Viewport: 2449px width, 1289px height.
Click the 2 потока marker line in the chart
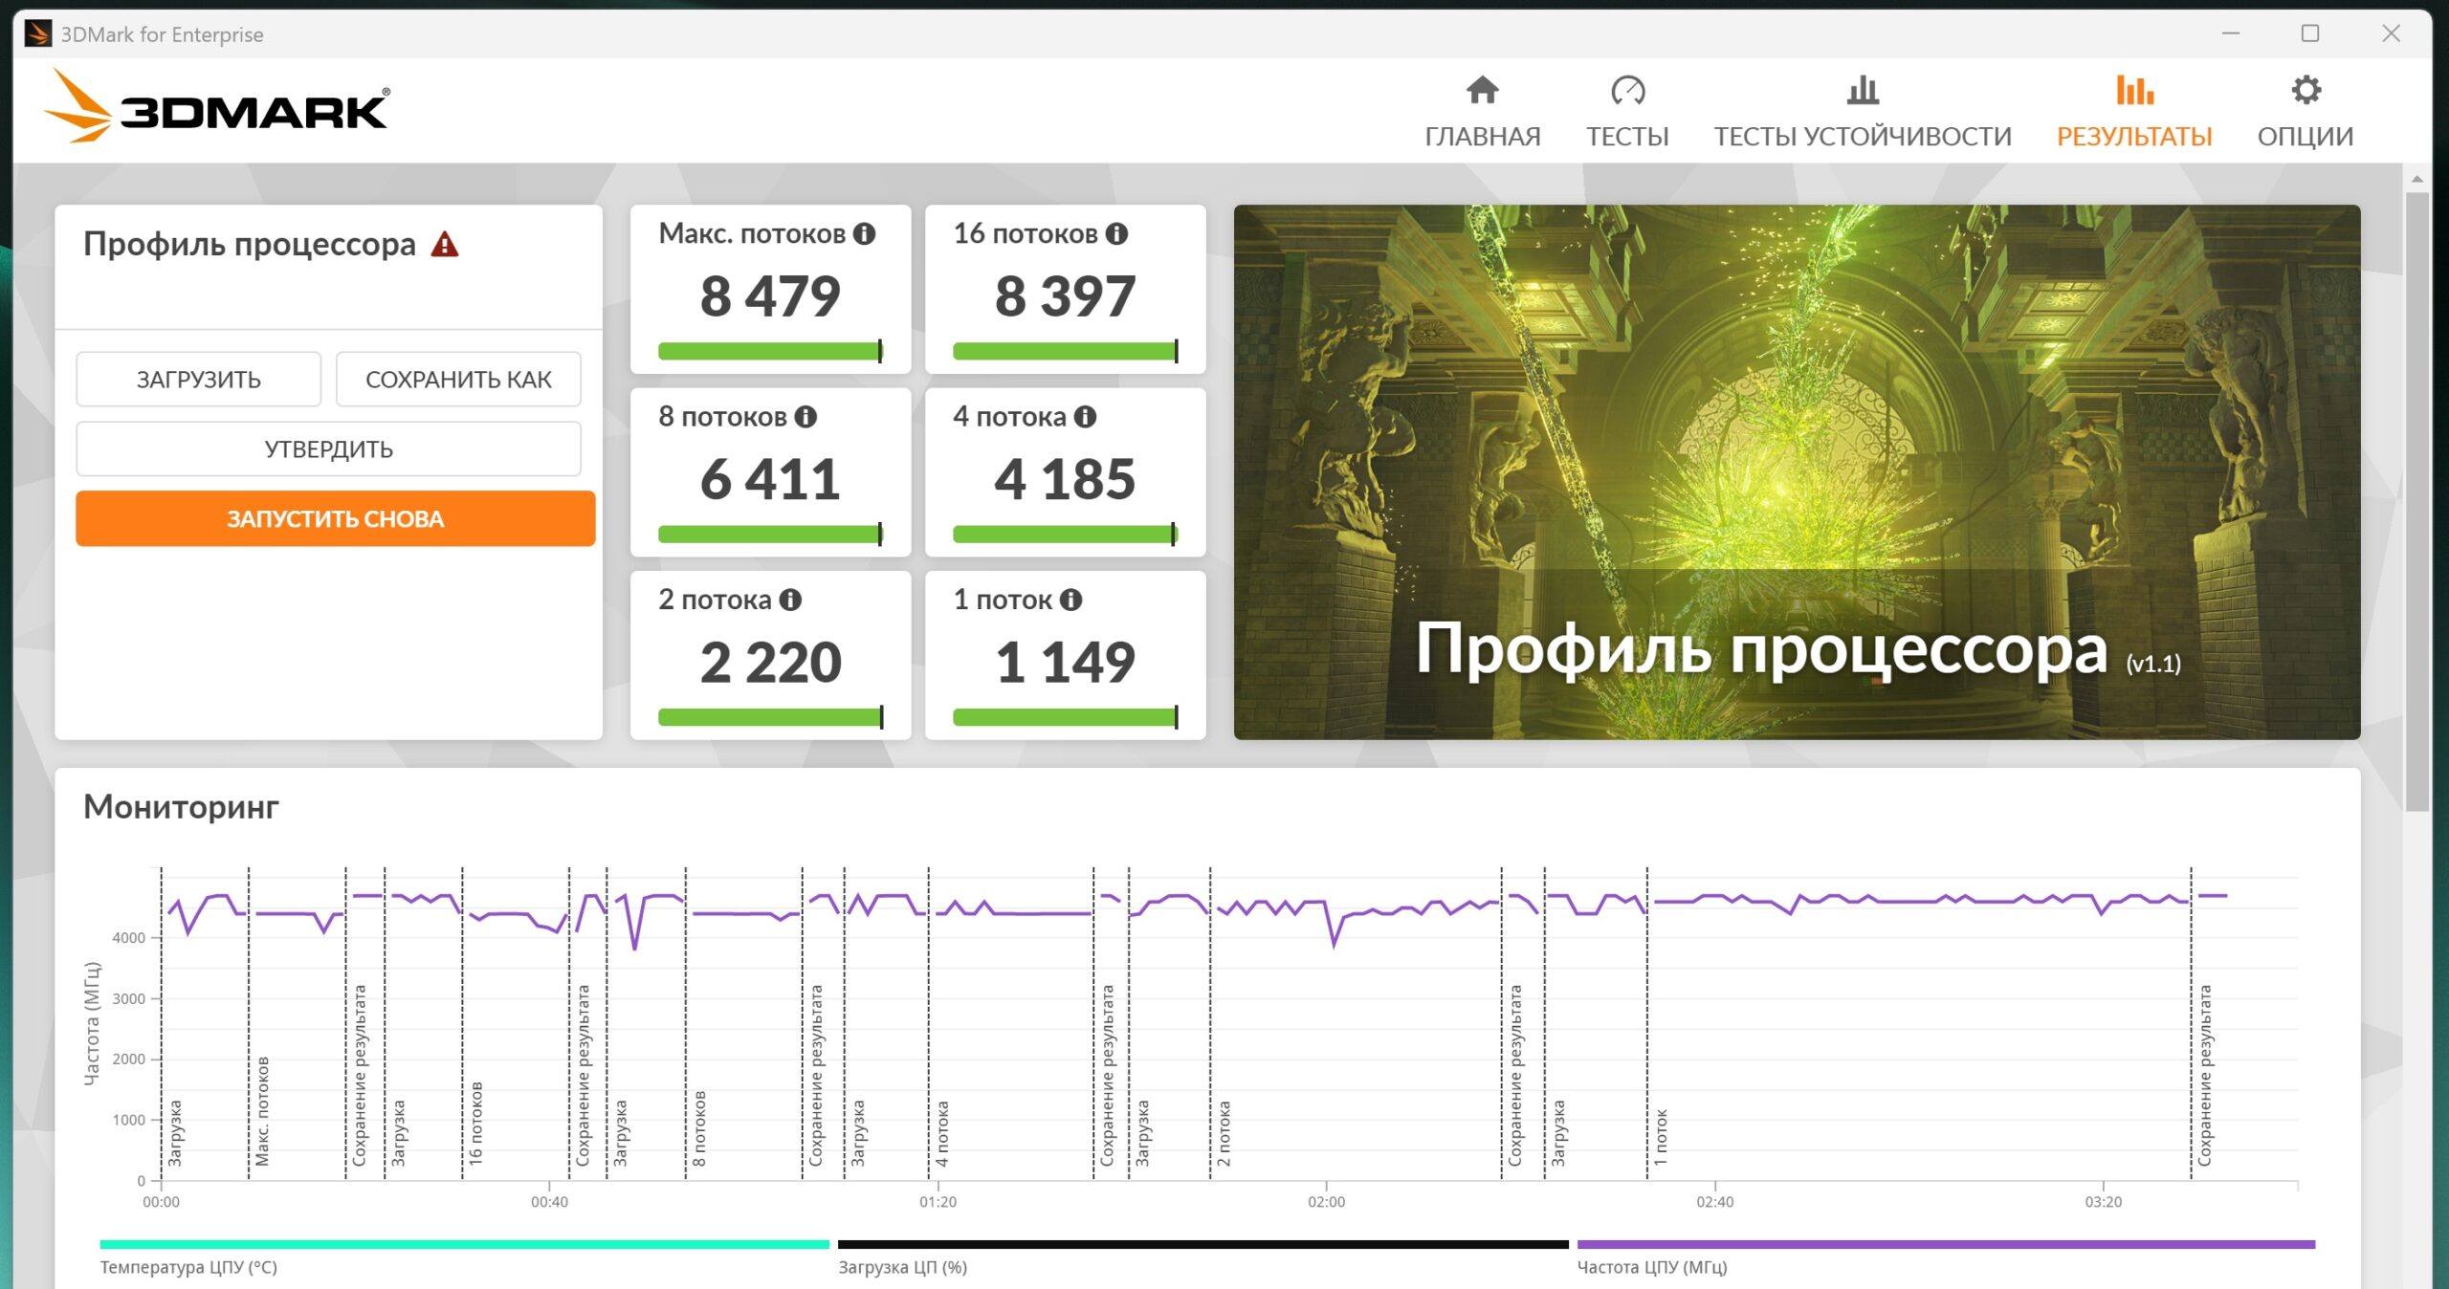click(1210, 1023)
